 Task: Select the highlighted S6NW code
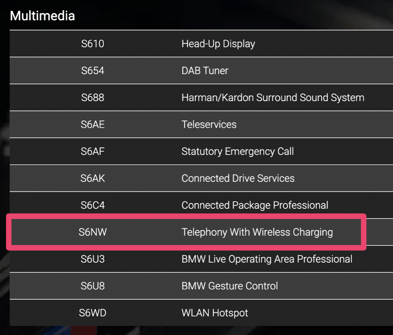[x=92, y=232]
